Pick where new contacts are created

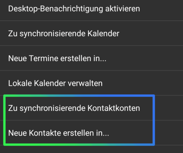(x=91, y=133)
